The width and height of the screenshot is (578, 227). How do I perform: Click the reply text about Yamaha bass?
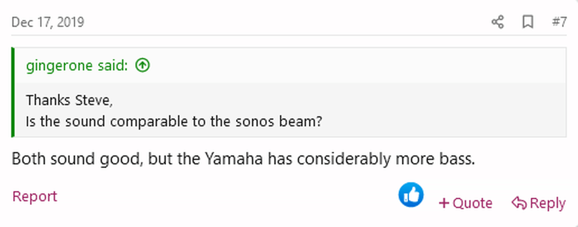243,158
